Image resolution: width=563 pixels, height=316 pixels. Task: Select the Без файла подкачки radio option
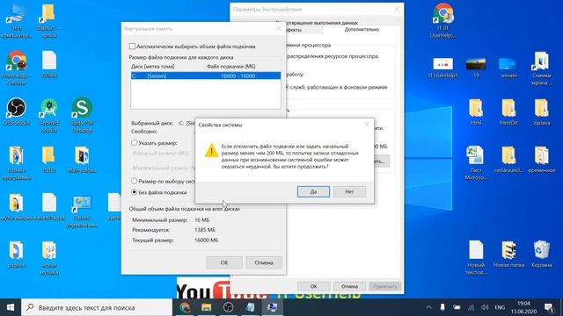tap(134, 192)
